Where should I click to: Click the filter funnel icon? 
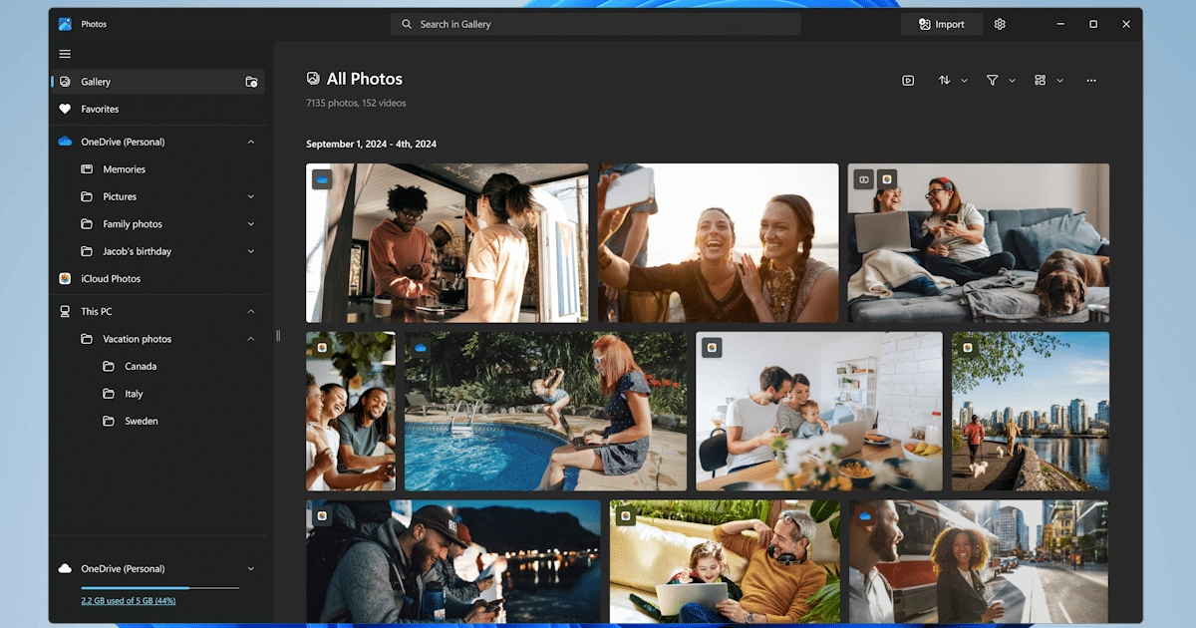993,81
